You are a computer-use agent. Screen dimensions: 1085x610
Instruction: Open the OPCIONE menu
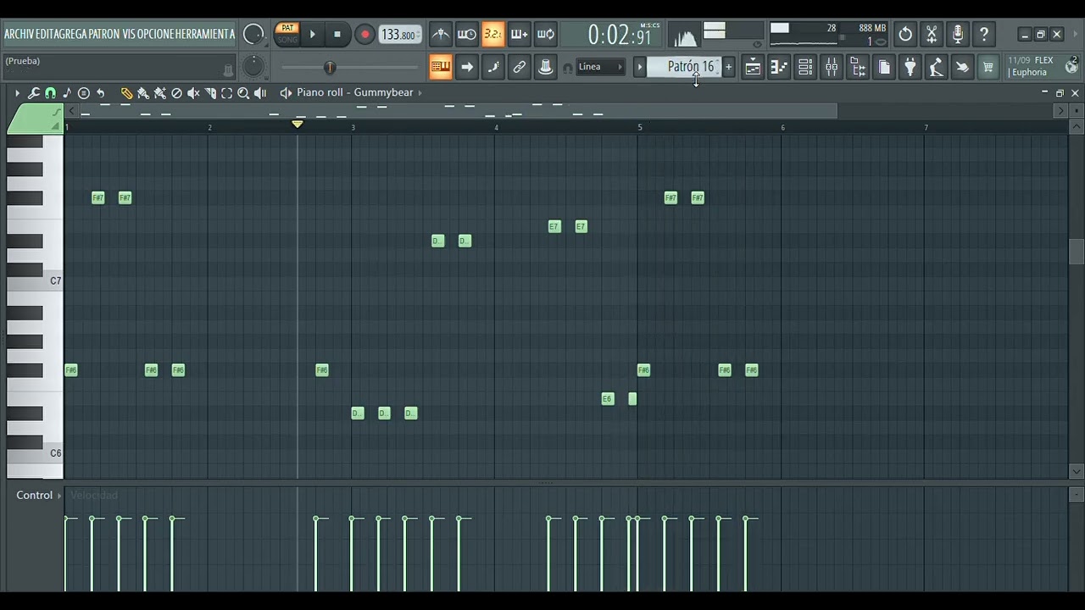point(157,34)
